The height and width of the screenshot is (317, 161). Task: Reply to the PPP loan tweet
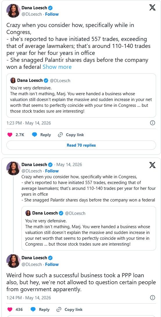coord(40,309)
